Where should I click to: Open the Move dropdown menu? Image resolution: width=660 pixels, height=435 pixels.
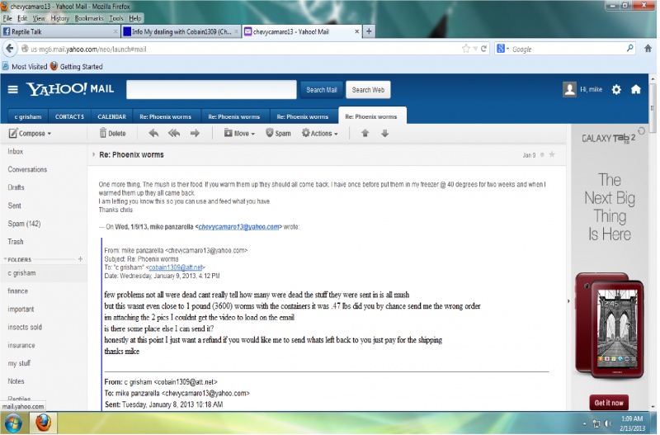click(239, 134)
